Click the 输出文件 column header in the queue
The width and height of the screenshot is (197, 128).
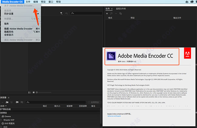pos(177,18)
